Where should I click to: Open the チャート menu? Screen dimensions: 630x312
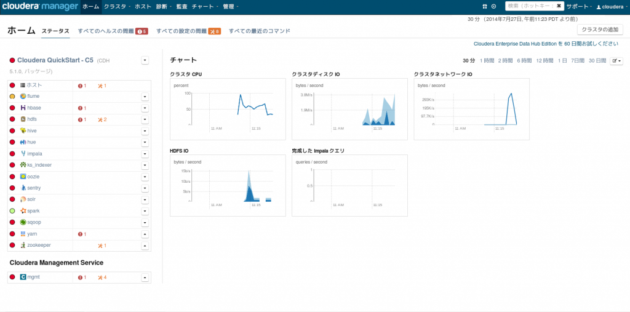pyautogui.click(x=205, y=6)
